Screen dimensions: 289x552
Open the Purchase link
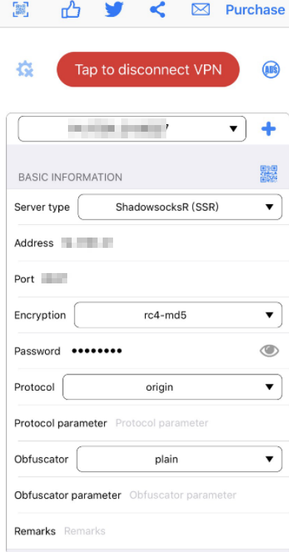click(x=255, y=10)
